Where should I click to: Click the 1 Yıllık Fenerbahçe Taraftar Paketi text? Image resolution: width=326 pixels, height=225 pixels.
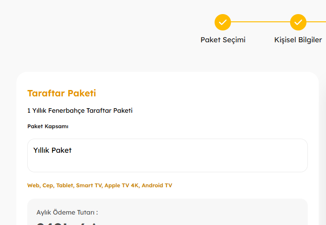(80, 110)
